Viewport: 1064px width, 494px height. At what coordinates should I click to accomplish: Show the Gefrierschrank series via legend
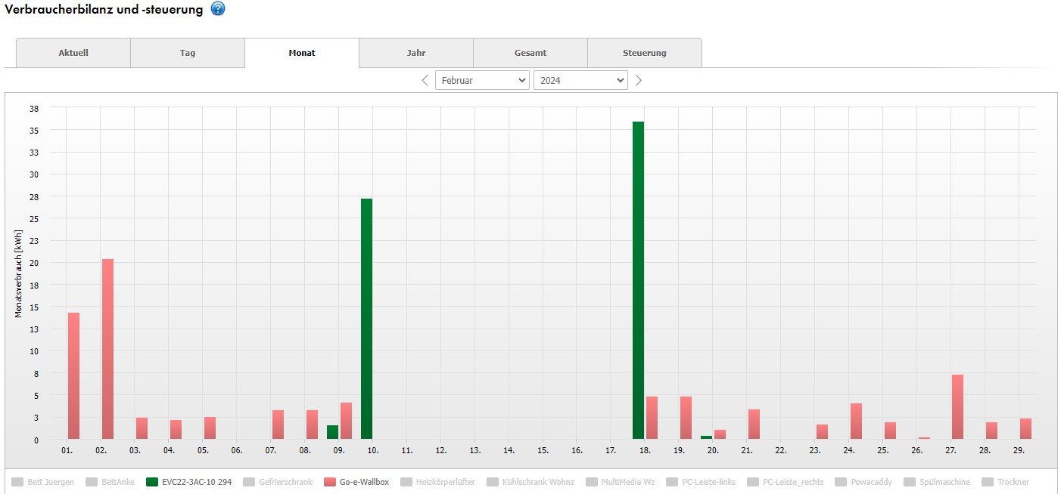278,482
